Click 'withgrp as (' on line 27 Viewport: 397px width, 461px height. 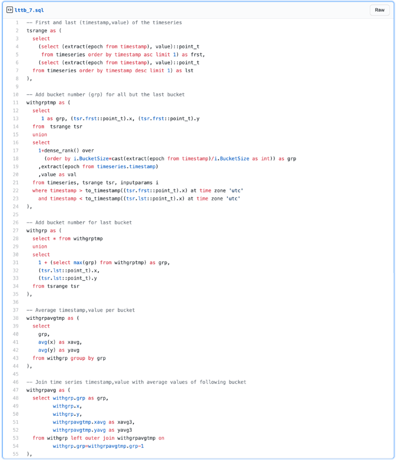tap(44, 230)
